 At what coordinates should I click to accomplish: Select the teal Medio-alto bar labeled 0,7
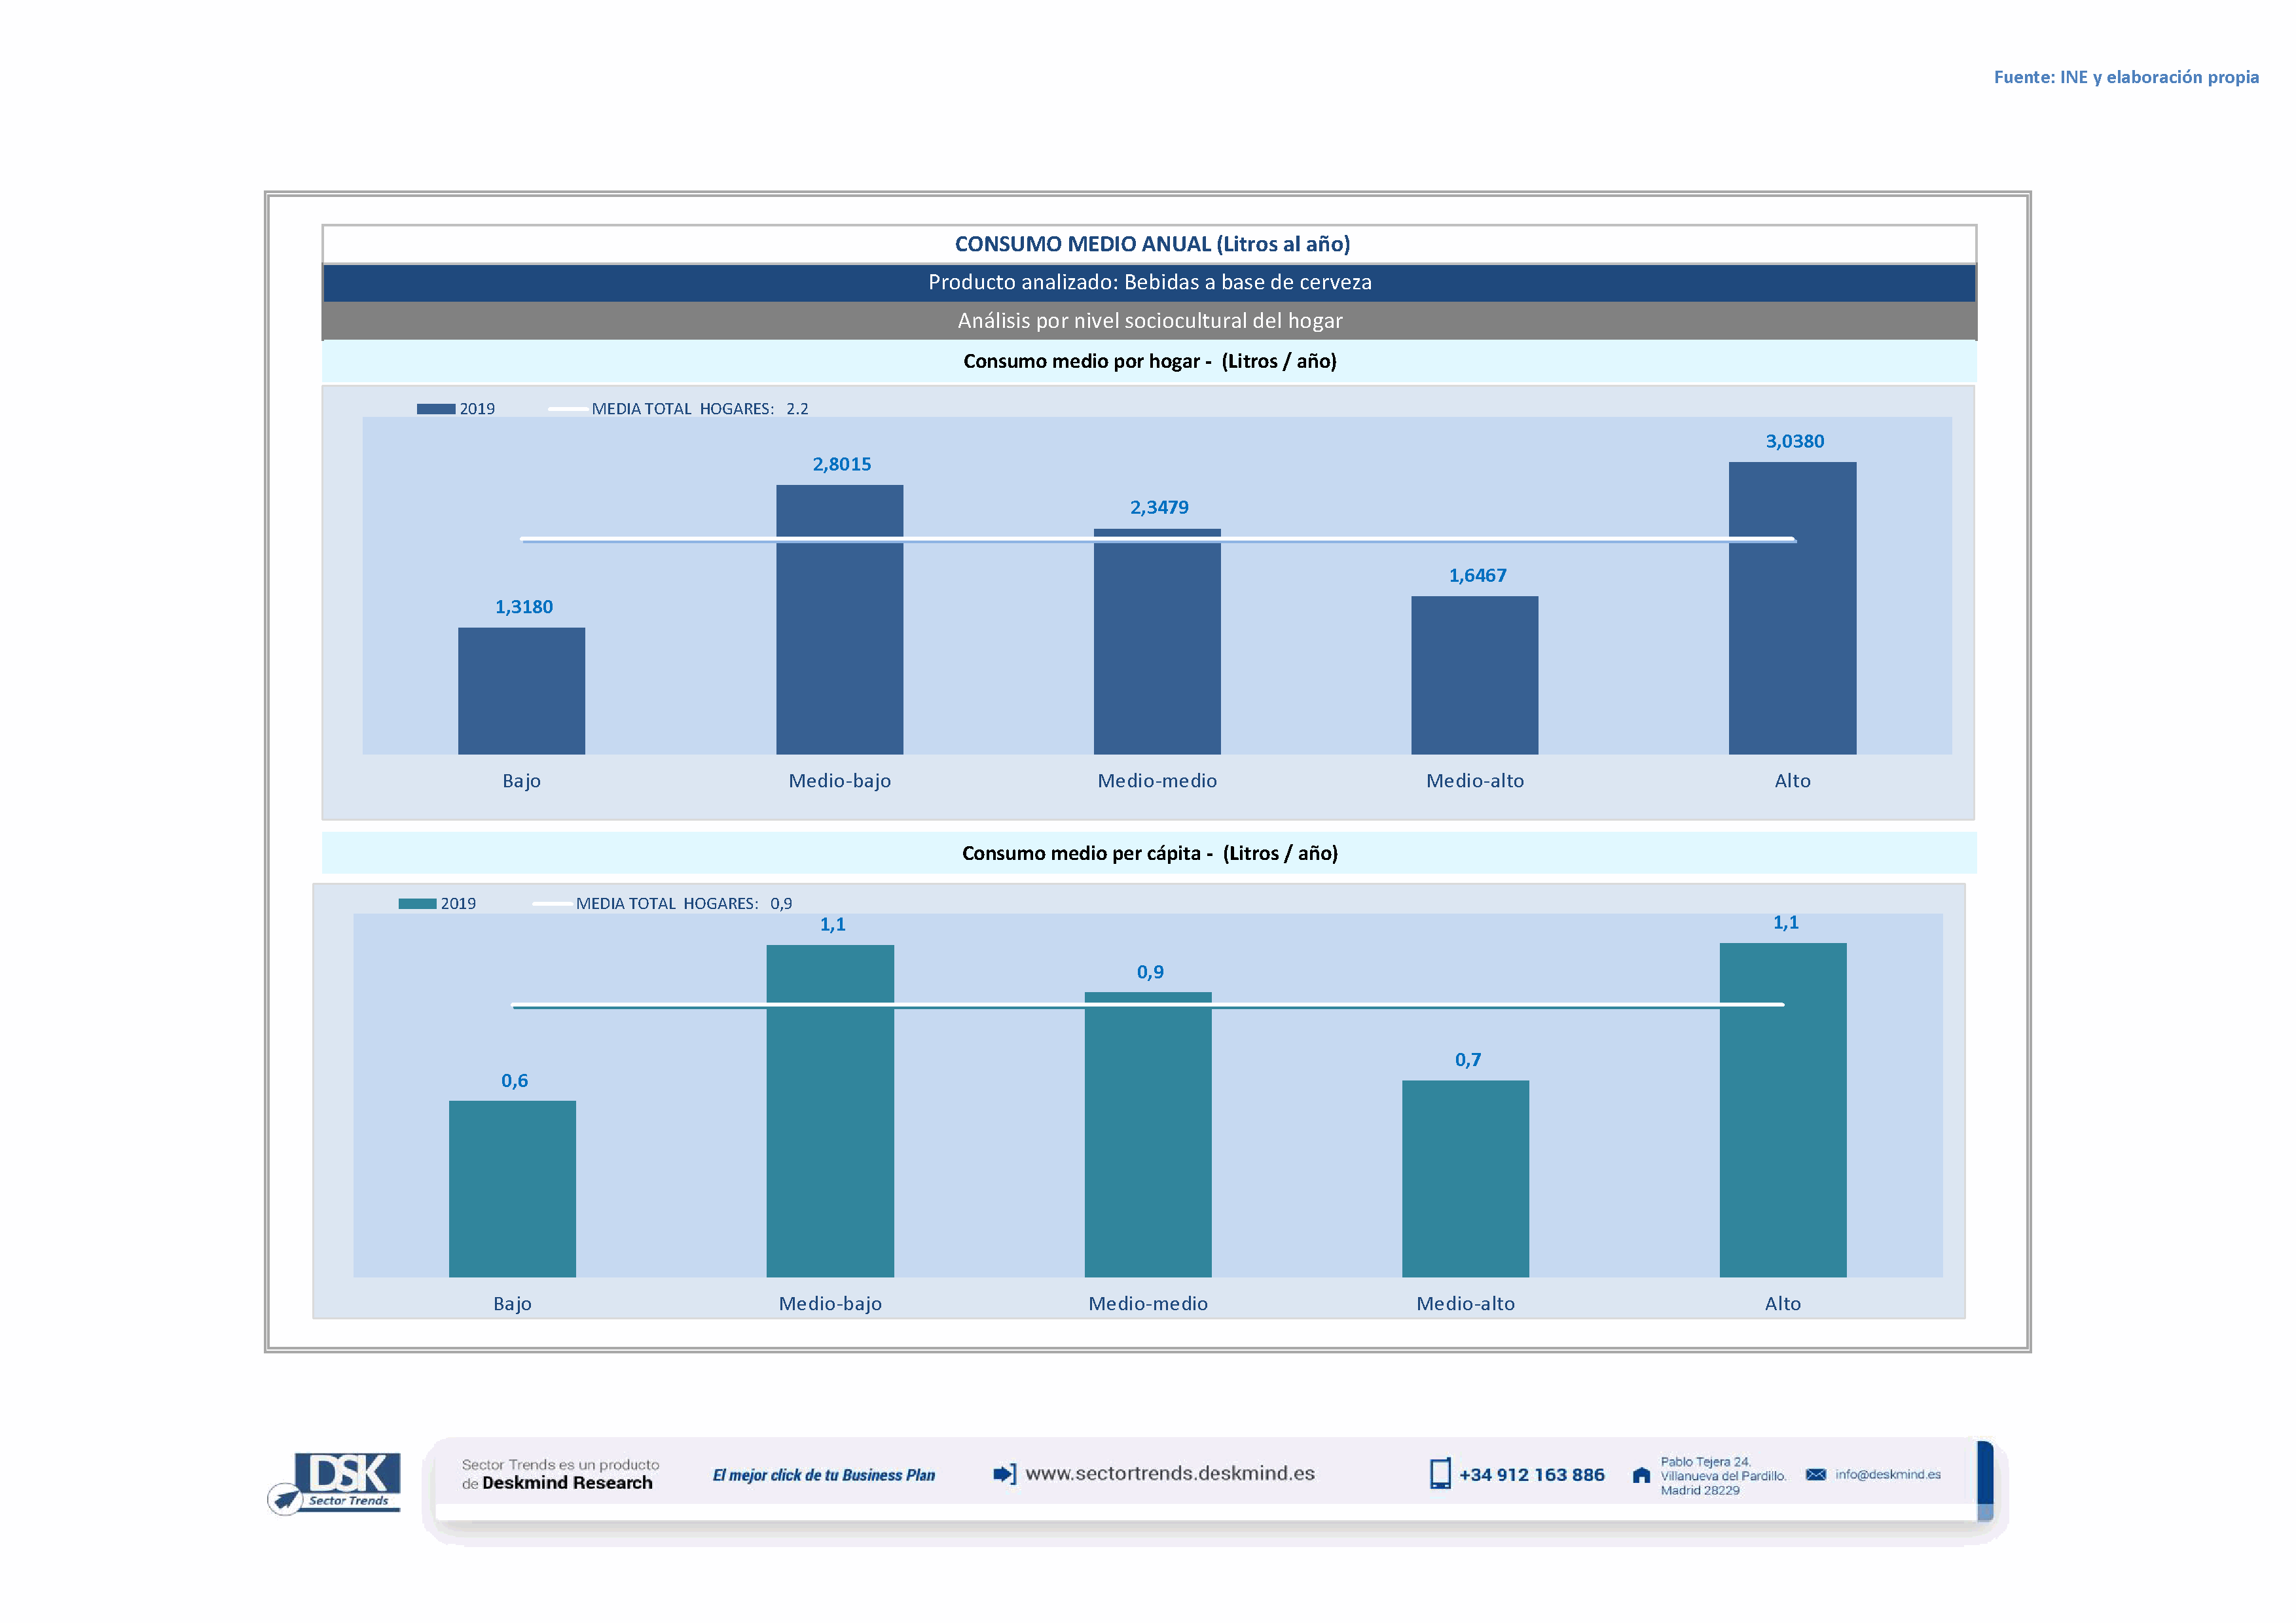pos(1465,1178)
